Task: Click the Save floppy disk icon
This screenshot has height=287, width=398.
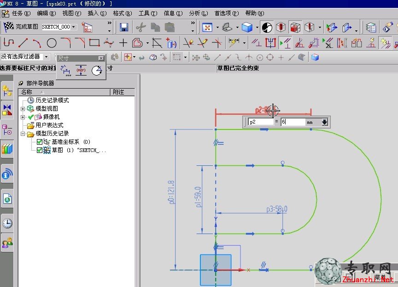Action: click(123, 27)
